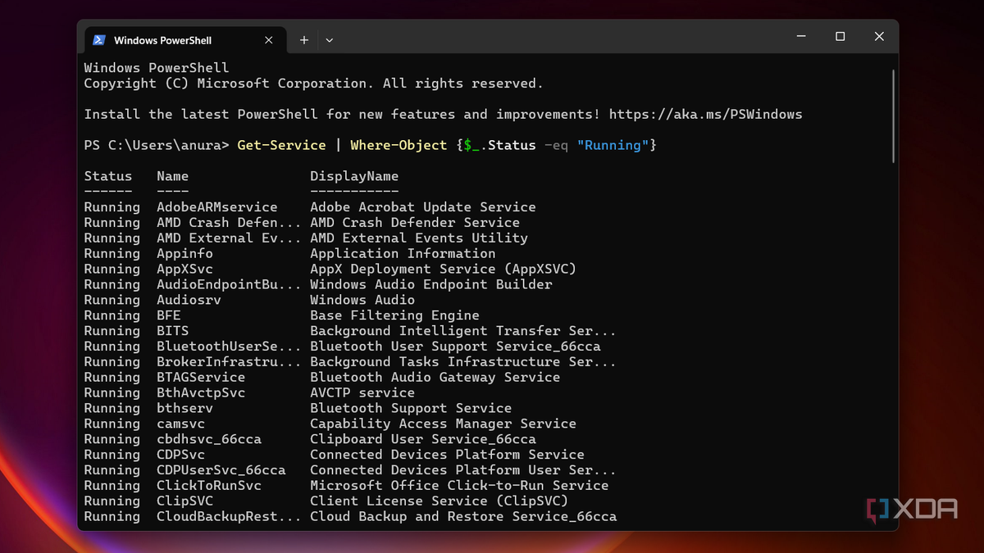Select the Windows PowerShell tab

pos(186,39)
